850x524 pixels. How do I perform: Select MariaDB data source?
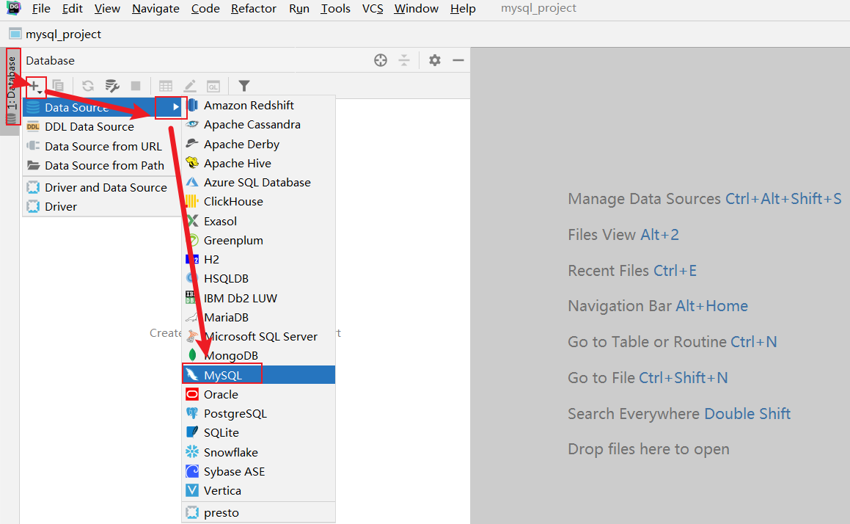[259, 317]
